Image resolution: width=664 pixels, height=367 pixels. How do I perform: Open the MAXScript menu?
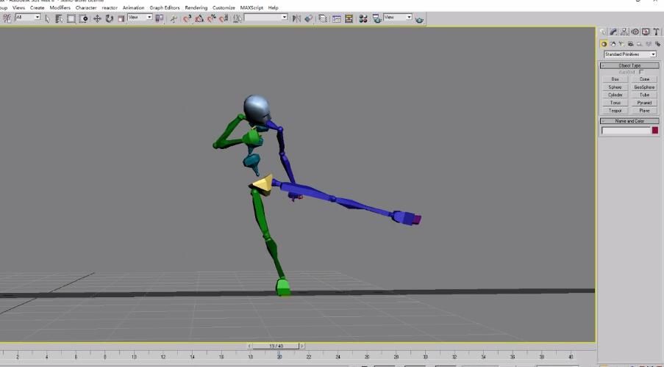pyautogui.click(x=251, y=7)
